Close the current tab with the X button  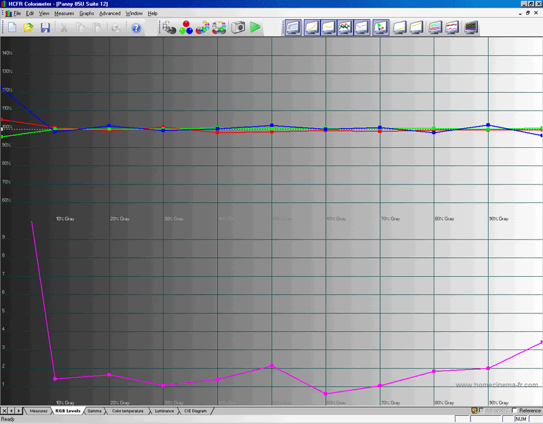click(x=4, y=411)
